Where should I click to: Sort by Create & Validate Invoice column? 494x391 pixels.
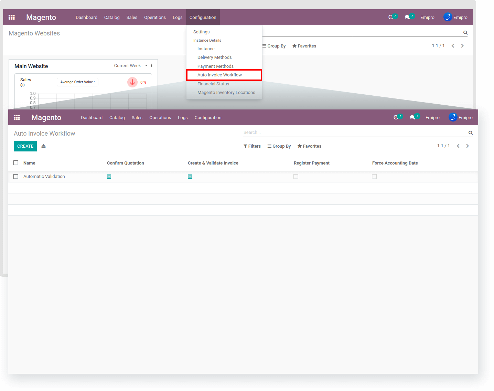(213, 163)
